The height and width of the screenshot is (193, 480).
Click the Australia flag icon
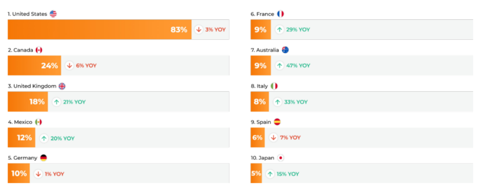(x=285, y=50)
